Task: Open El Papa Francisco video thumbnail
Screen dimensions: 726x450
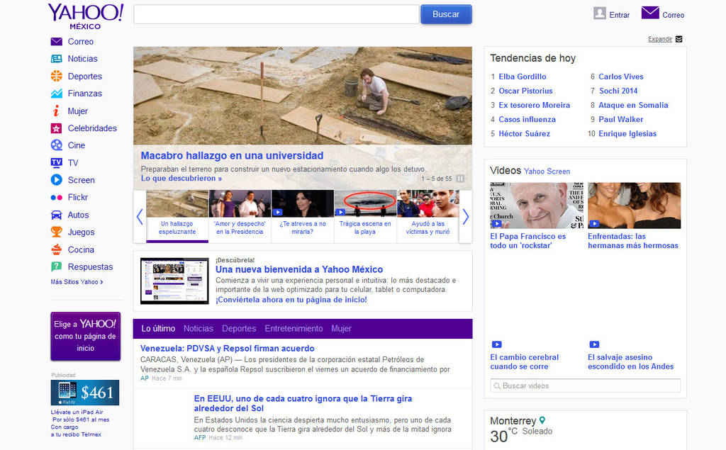Action: (x=535, y=206)
